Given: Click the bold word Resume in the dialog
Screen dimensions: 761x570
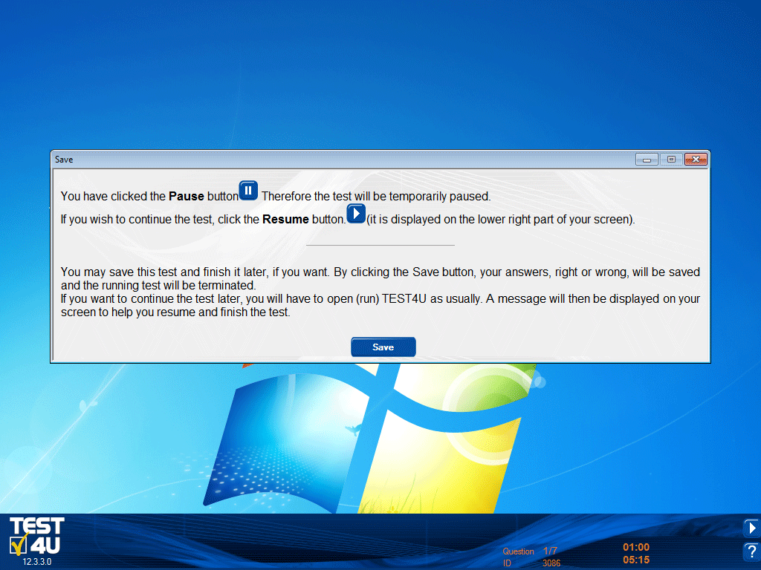Looking at the screenshot, I should (286, 220).
